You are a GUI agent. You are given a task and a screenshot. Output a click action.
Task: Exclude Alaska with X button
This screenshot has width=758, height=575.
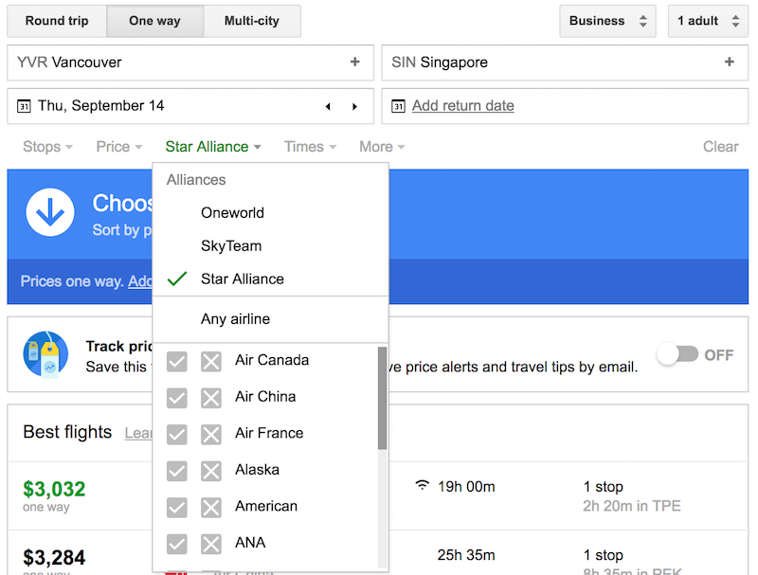(211, 471)
